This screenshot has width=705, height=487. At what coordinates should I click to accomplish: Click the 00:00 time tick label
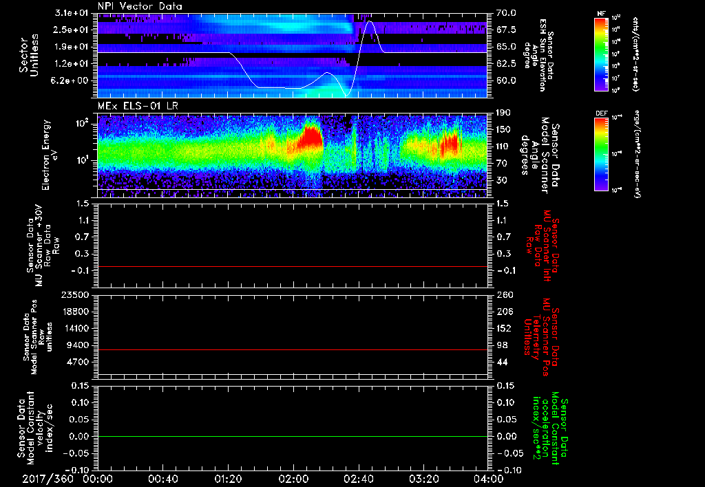[98, 479]
